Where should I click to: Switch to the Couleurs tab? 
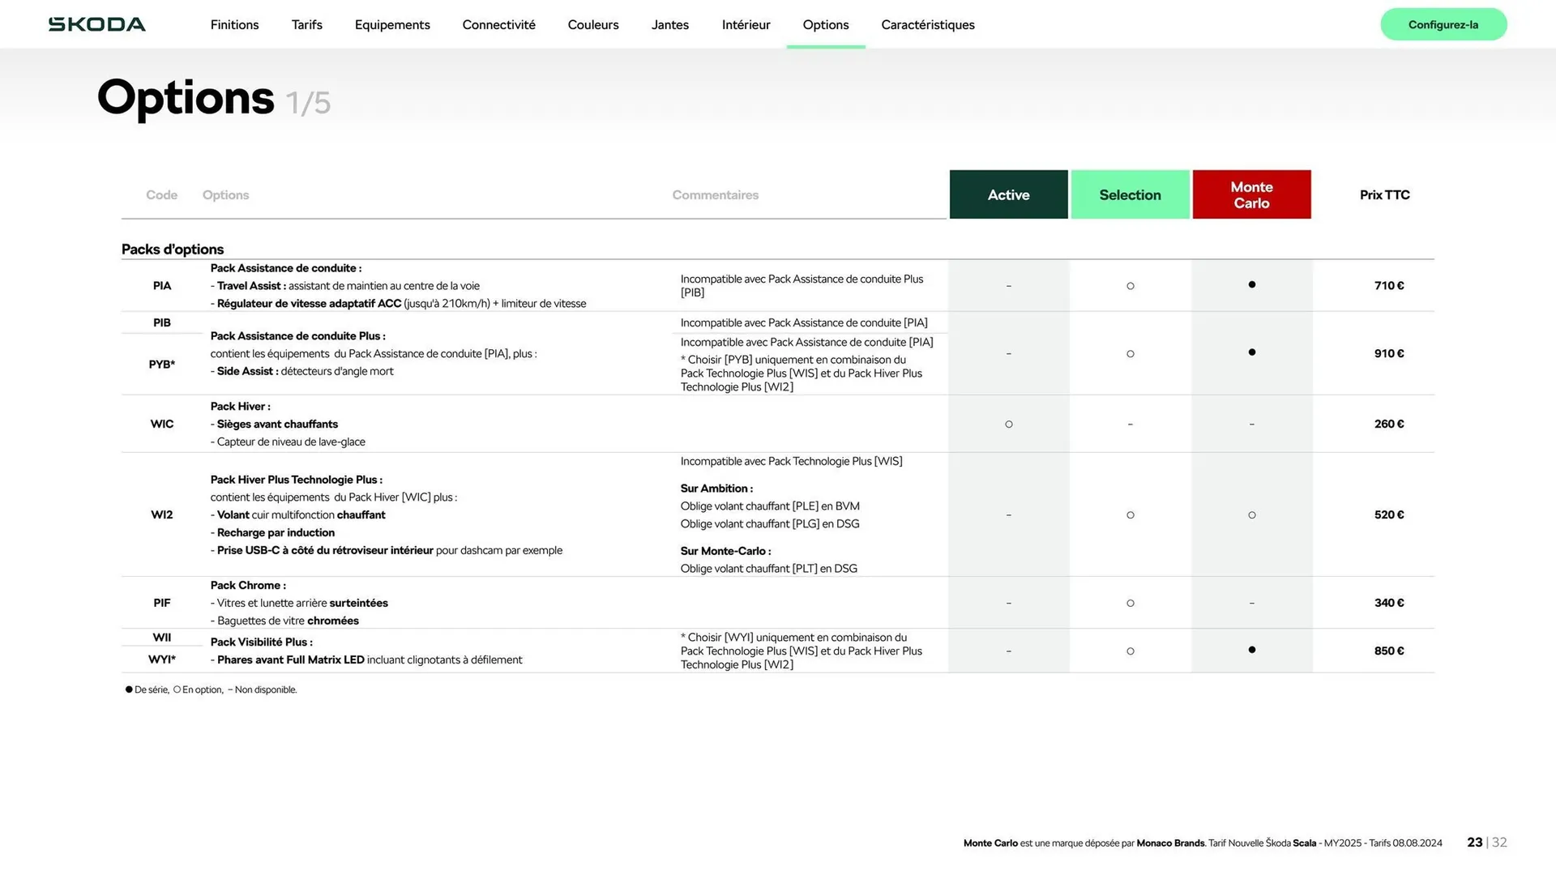coord(593,24)
